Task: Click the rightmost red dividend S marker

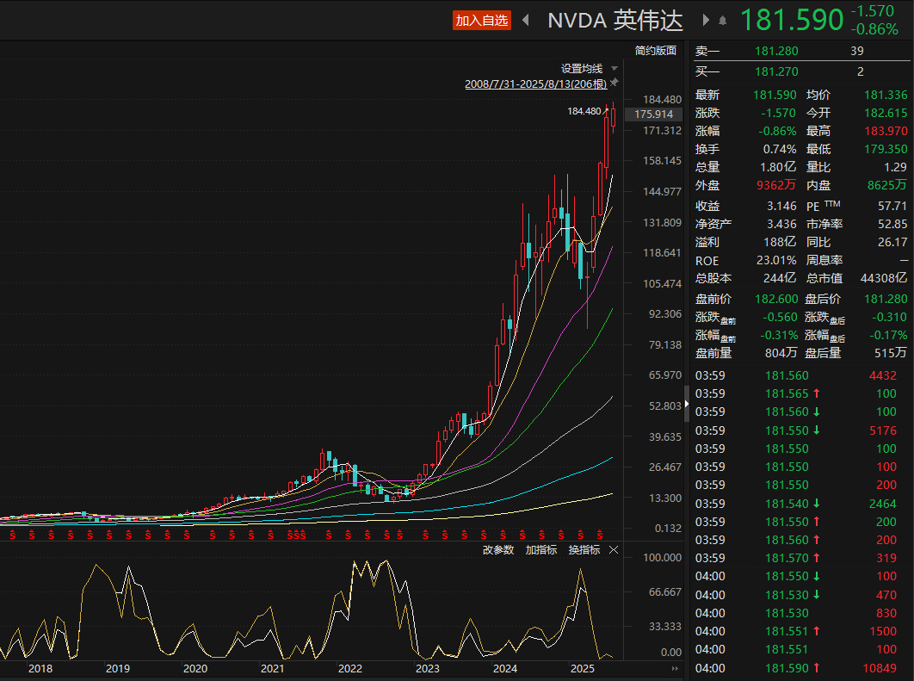Action: (600, 536)
